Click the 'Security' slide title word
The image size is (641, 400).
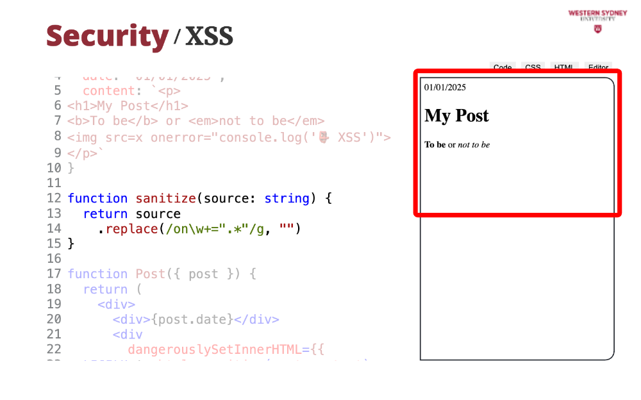point(107,37)
